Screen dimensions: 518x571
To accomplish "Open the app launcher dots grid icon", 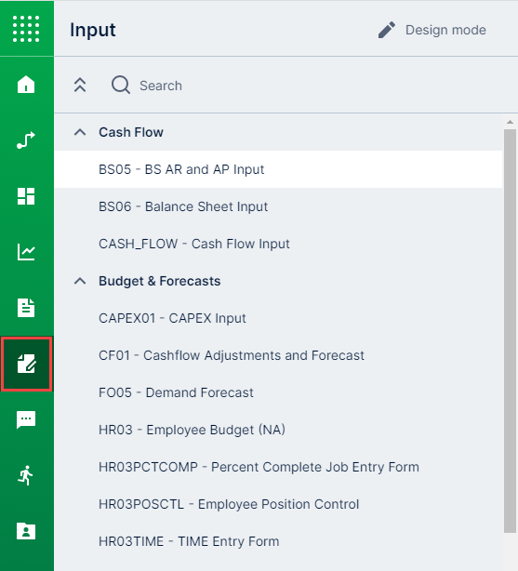I will click(x=26, y=29).
